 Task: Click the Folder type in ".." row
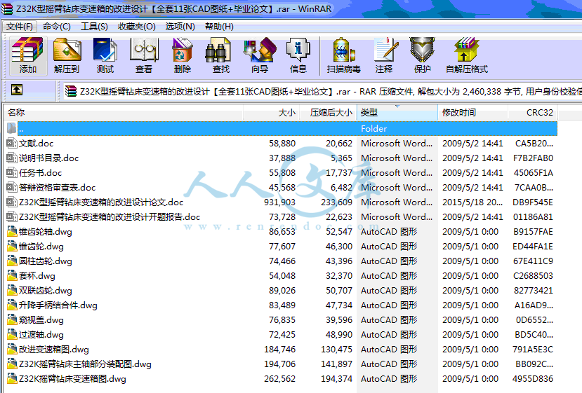tap(373, 128)
